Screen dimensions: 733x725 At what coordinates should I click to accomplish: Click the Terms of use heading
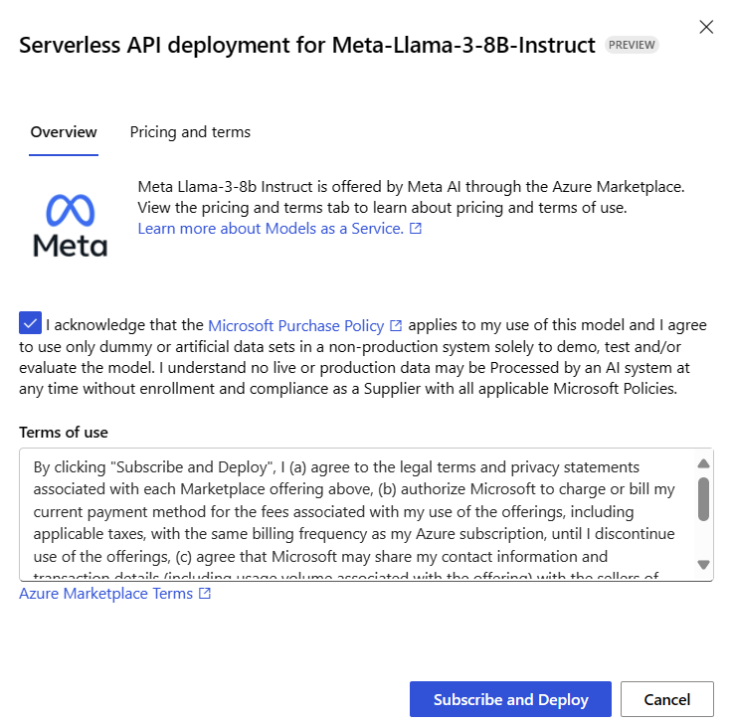[64, 433]
